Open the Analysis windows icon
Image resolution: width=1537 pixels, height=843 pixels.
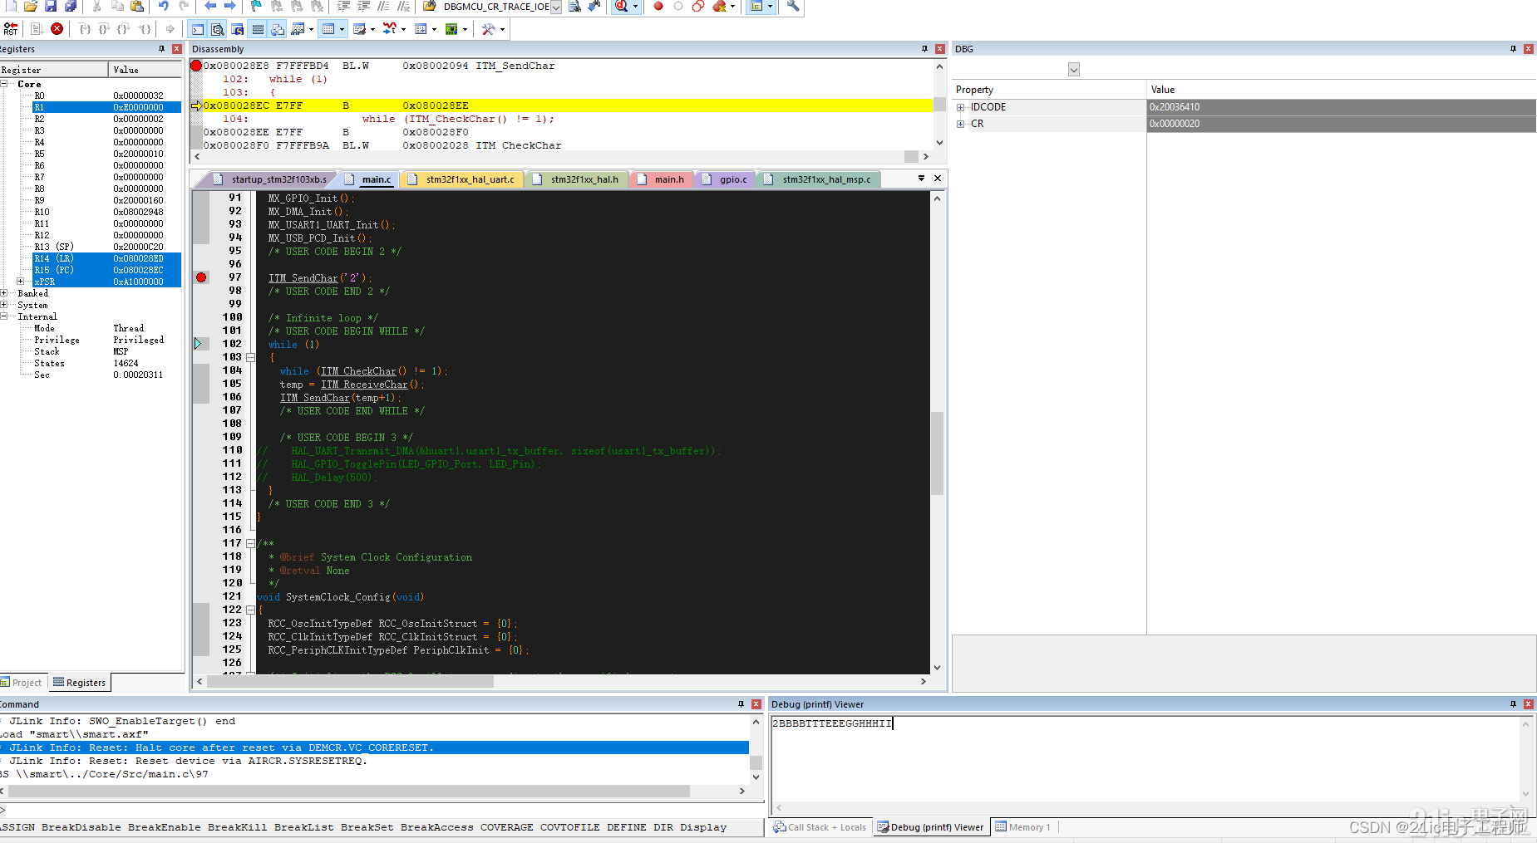tap(389, 29)
